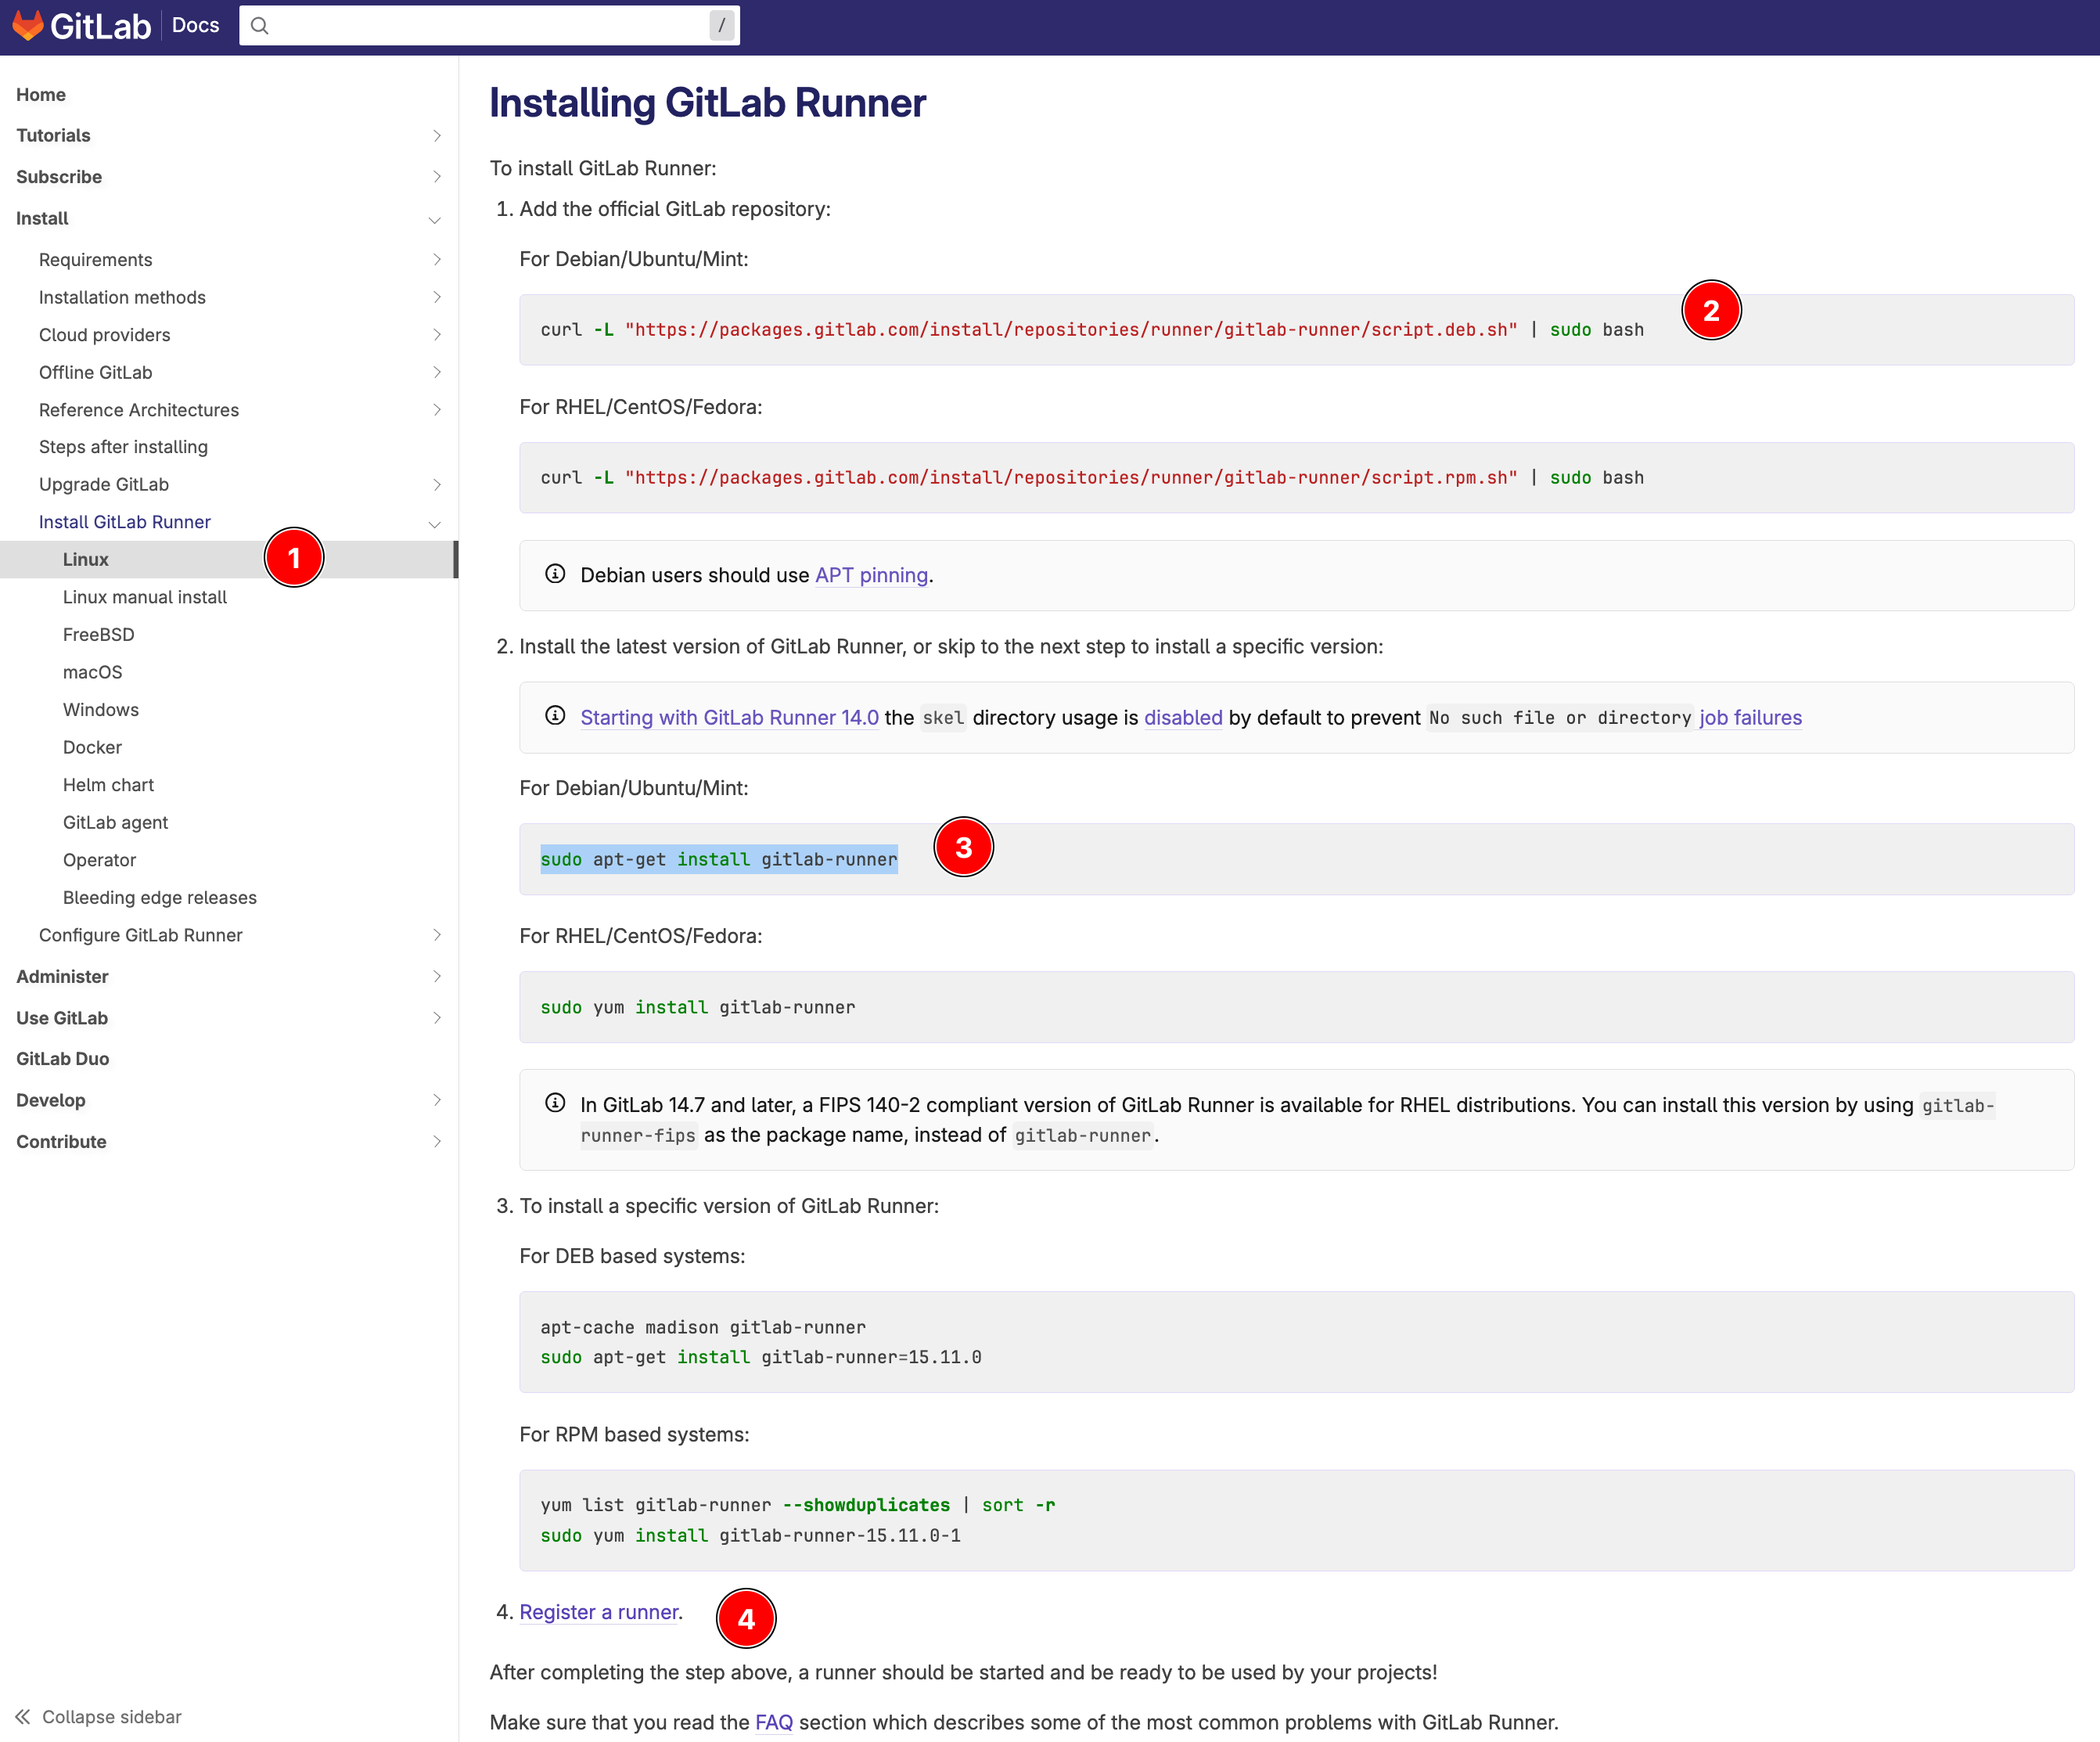
Task: Click the Collapse sidebar double-chevron icon
Action: click(22, 1716)
